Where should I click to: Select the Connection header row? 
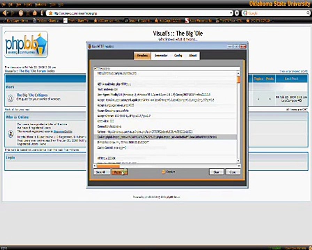pos(165,126)
